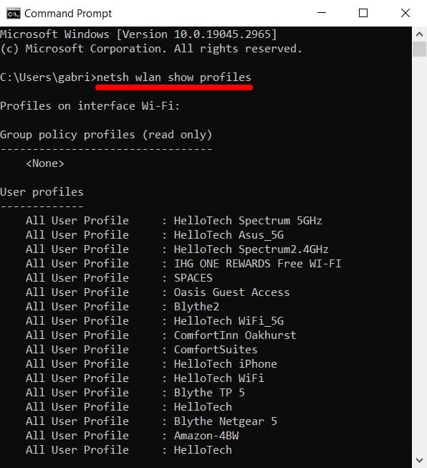This screenshot has width=427, height=468.
Task: Click the 'SPACES' profile name
Action: click(x=193, y=278)
